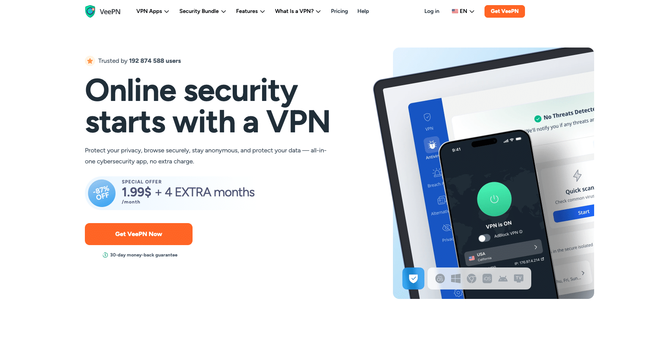Expand the Features menu
The width and height of the screenshot is (646, 348).
coord(250,11)
